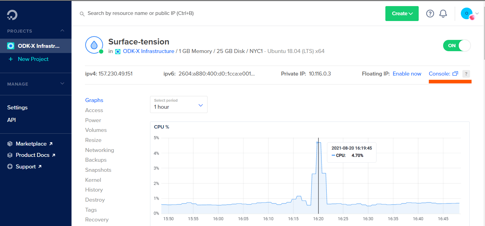This screenshot has height=226, width=485.
Task: Open console via the window icon
Action: 455,74
